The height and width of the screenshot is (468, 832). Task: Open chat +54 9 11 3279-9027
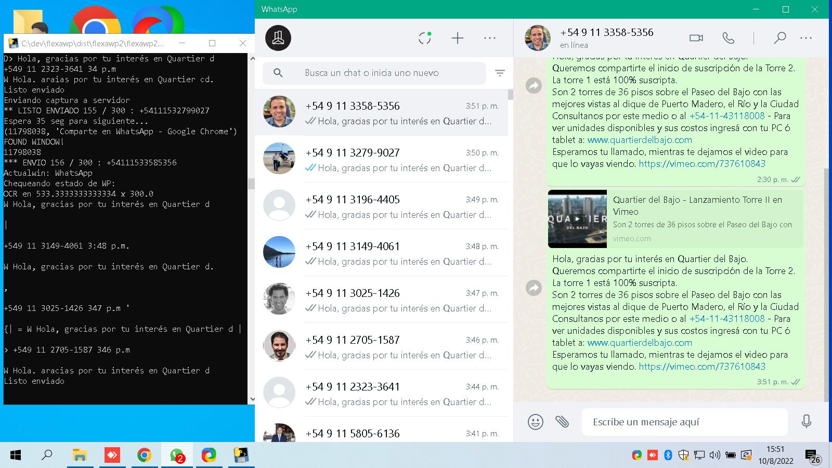coord(381,159)
